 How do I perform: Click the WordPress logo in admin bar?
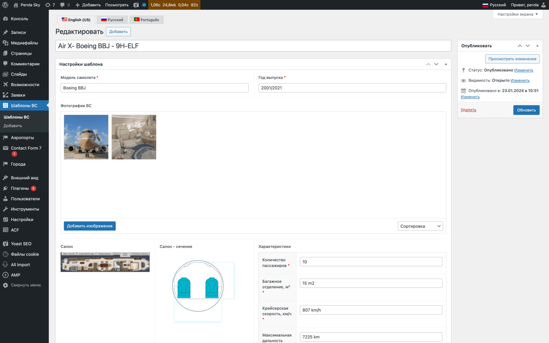5,5
